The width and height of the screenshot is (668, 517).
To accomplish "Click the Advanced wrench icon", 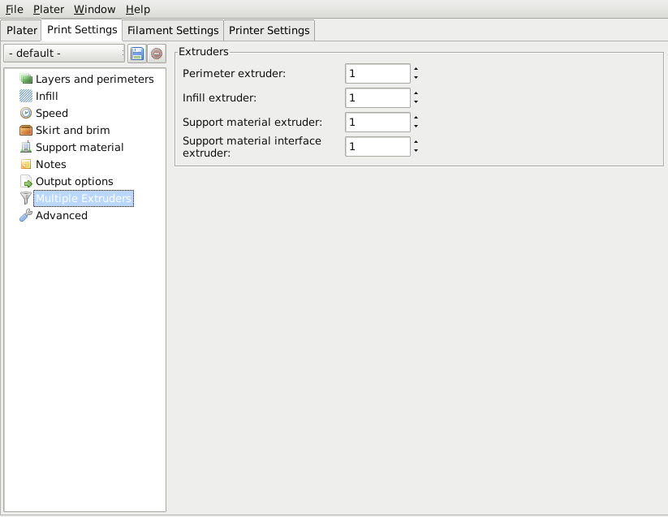I will [26, 215].
